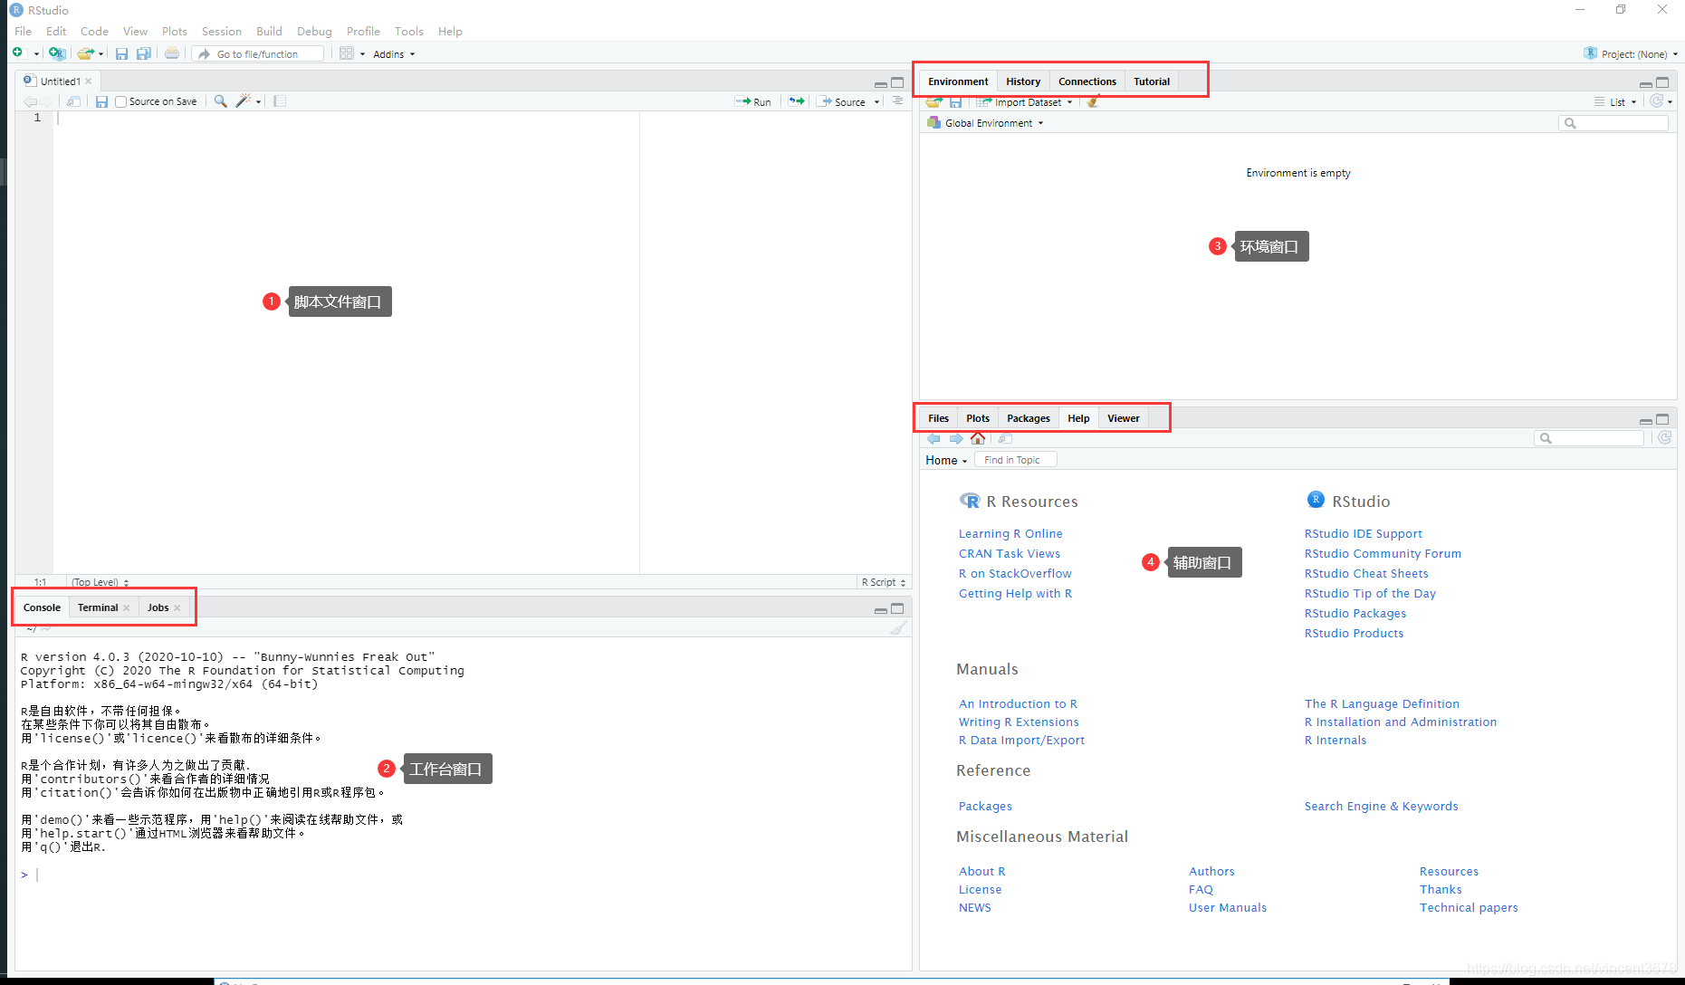Click the Create a project icon
Viewport: 1685px width, 985px height.
[x=56, y=53]
